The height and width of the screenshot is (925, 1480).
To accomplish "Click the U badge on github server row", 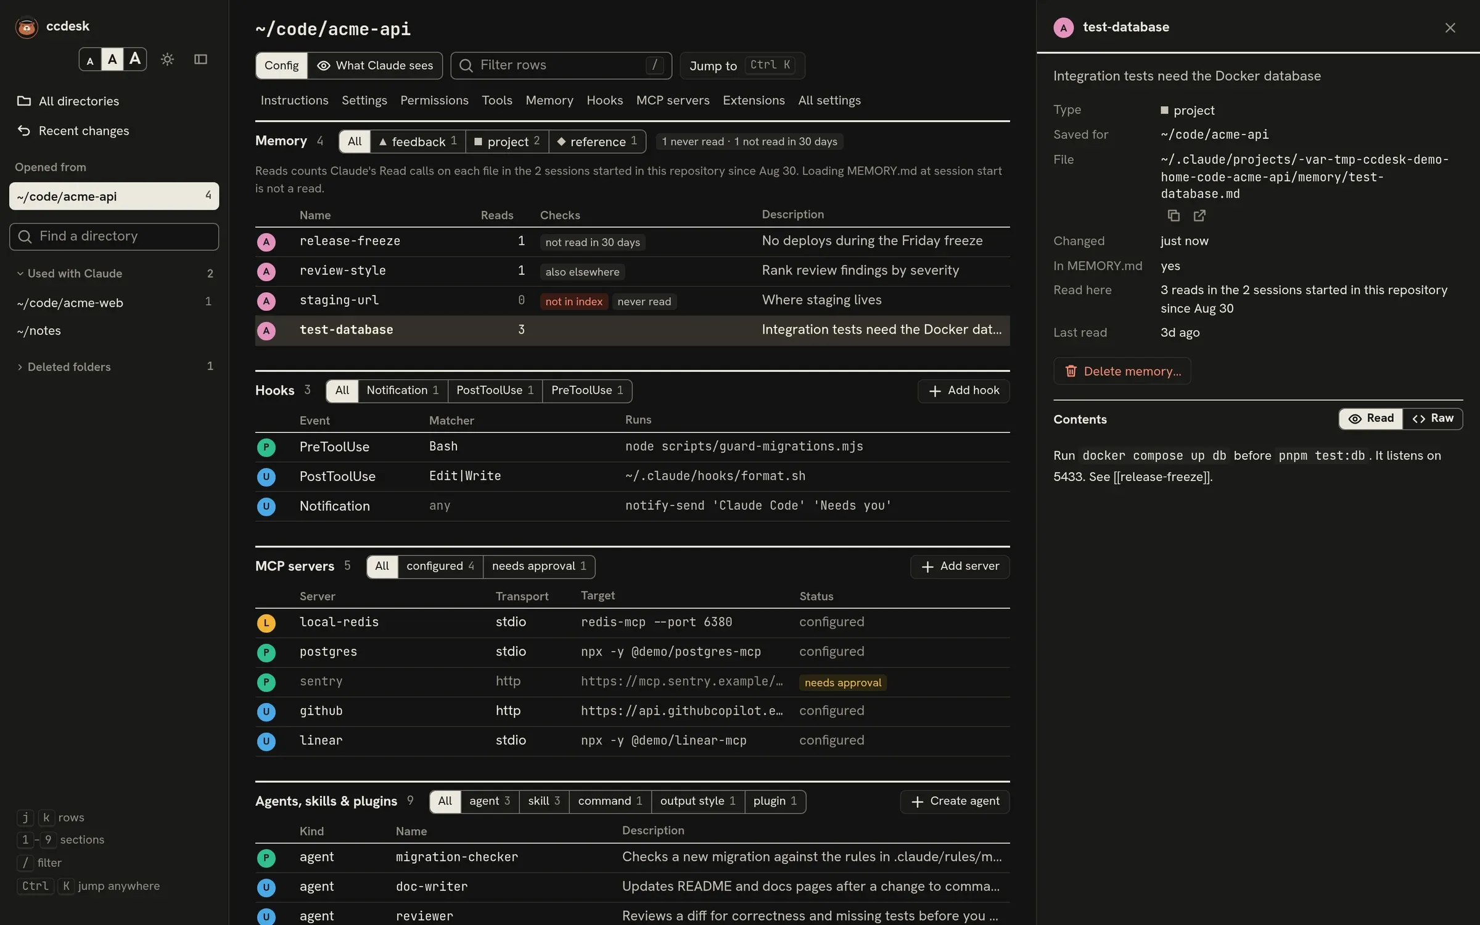I will click(x=266, y=712).
